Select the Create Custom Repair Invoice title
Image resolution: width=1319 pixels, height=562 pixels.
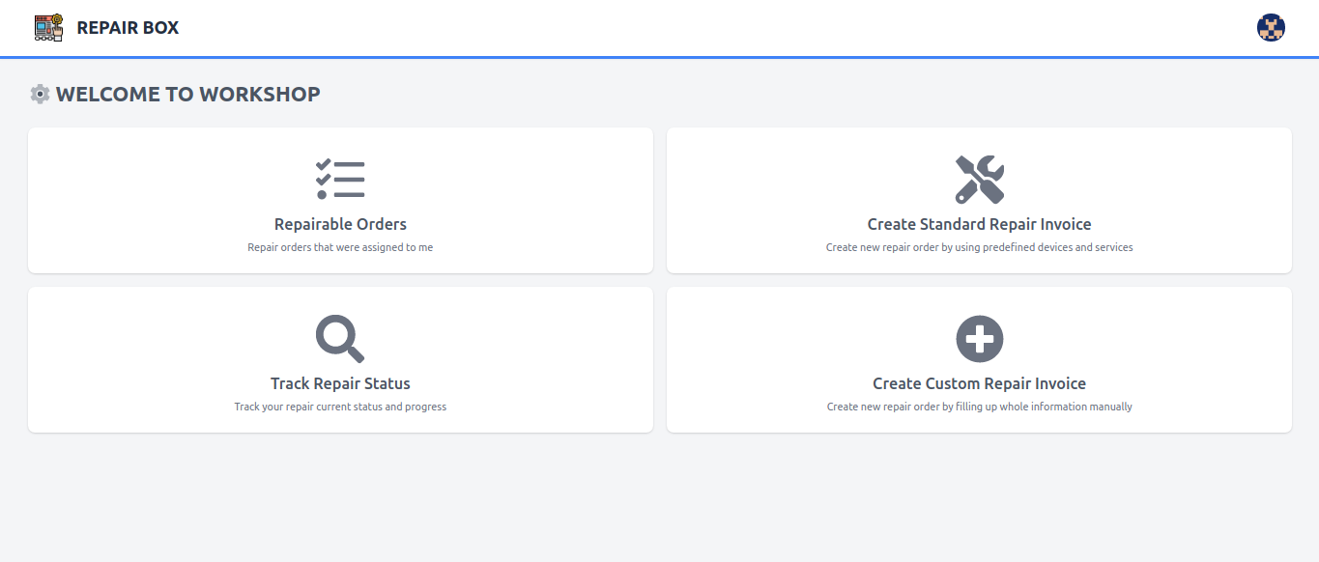979,383
